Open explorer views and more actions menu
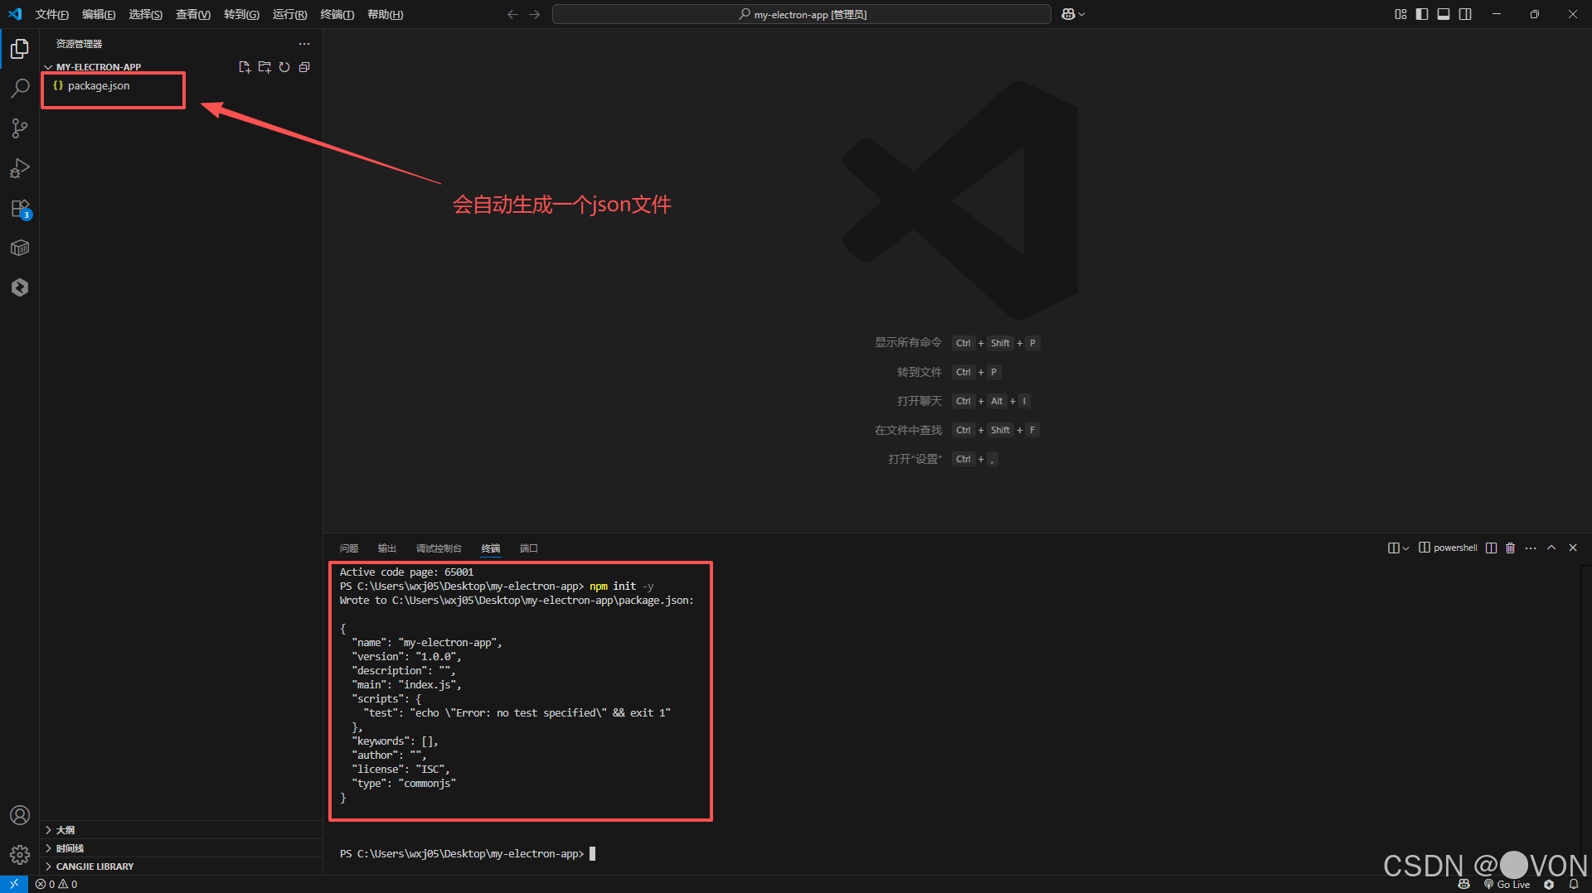Screen dimensions: 1592x893 coord(304,44)
